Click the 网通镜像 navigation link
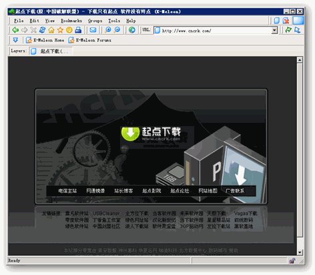 tap(95, 191)
